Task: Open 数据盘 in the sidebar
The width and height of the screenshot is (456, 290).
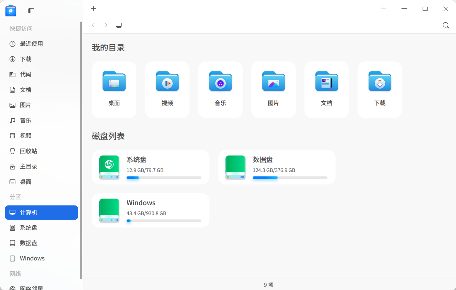Action: (42, 243)
